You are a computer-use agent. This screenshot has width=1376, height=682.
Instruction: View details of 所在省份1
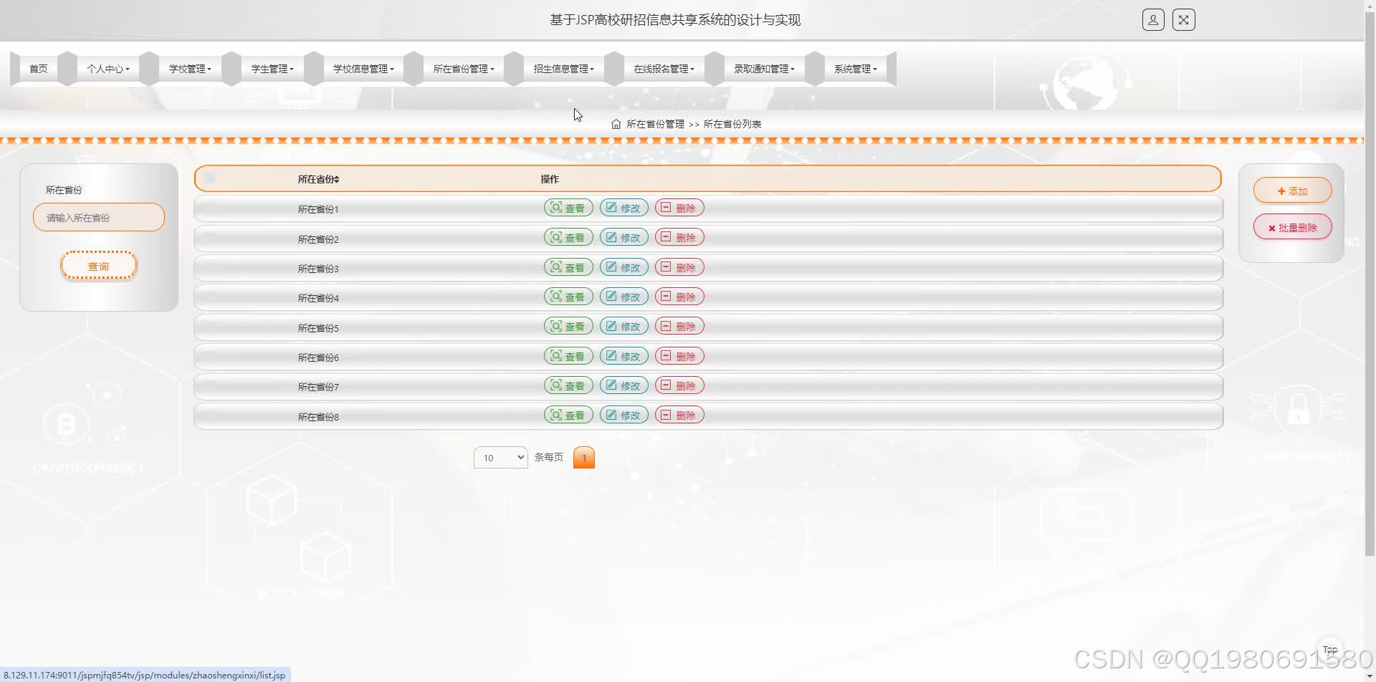pos(568,208)
